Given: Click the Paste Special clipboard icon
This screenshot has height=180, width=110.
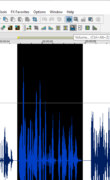Looking at the screenshot, I should coord(20,19).
